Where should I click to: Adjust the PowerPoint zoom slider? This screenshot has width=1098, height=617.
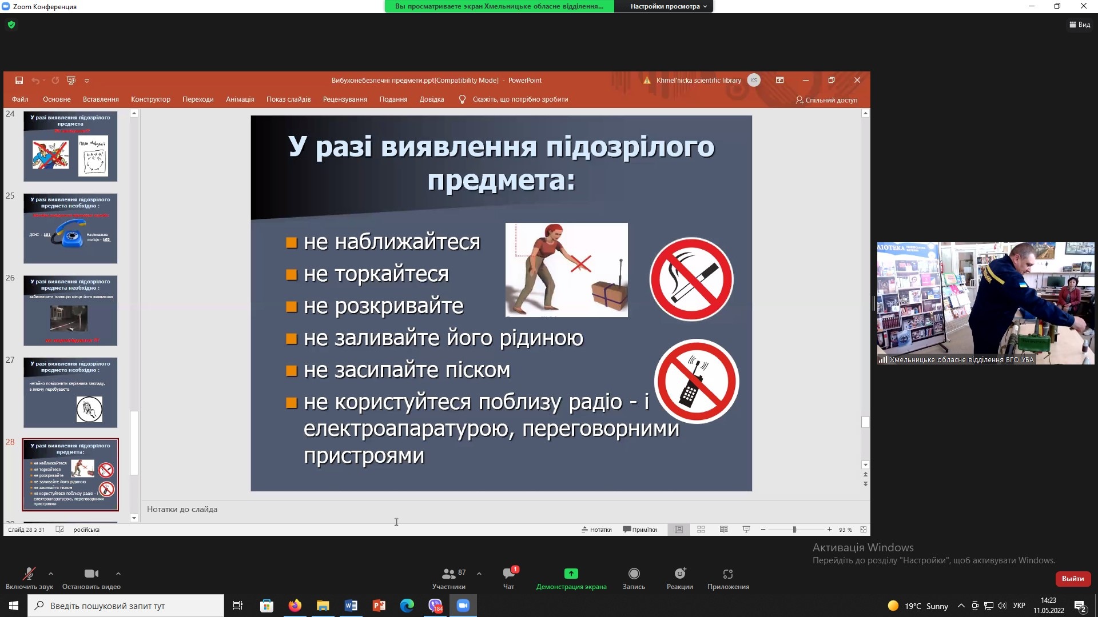click(x=794, y=530)
